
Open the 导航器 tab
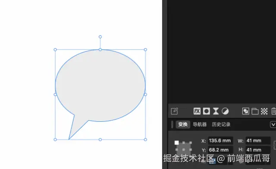200,124
